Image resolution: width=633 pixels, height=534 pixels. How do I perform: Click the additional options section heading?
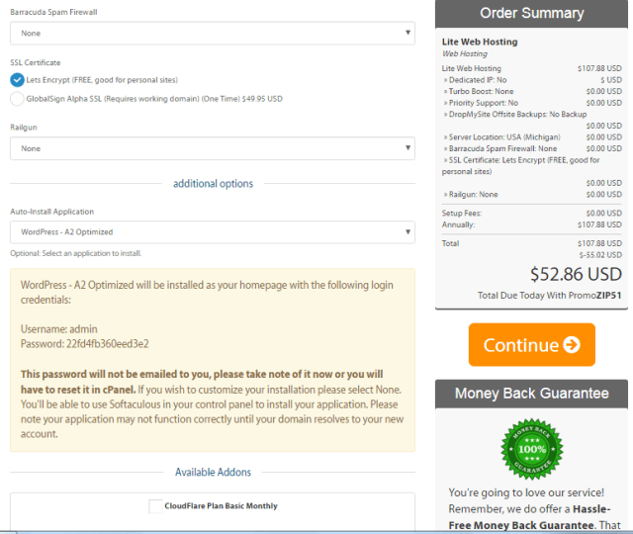pyautogui.click(x=213, y=184)
